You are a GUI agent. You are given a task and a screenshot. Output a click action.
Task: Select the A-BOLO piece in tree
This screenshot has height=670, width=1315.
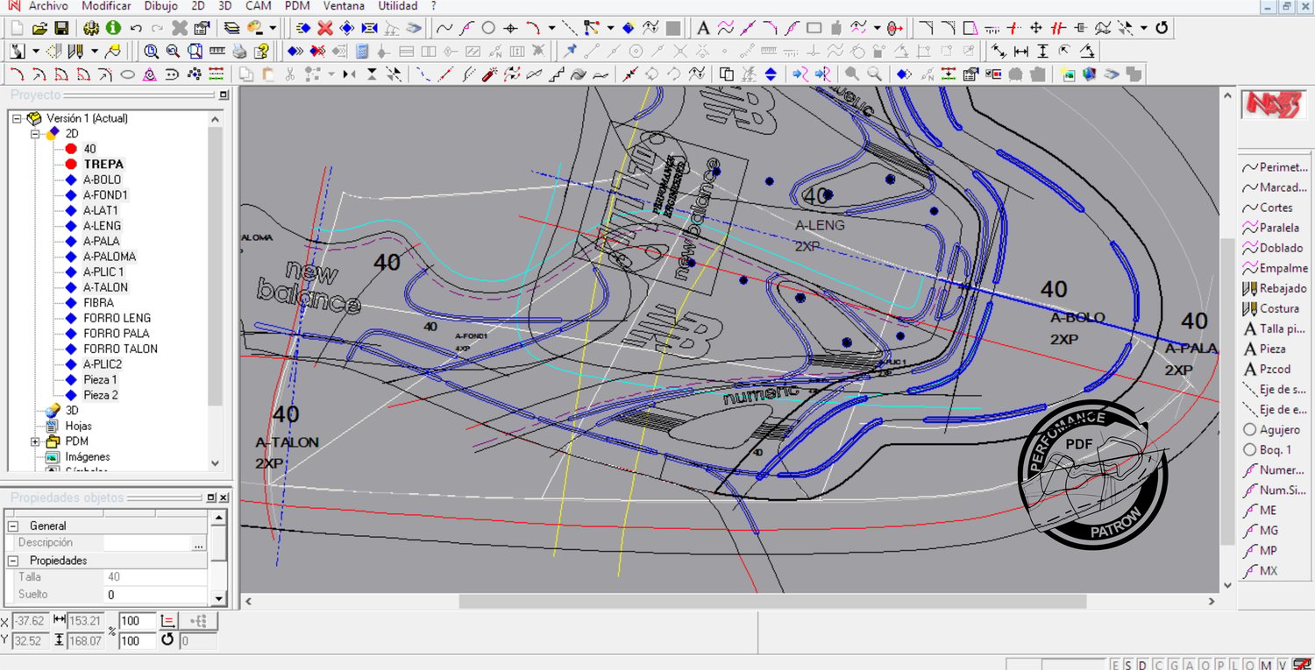102,180
